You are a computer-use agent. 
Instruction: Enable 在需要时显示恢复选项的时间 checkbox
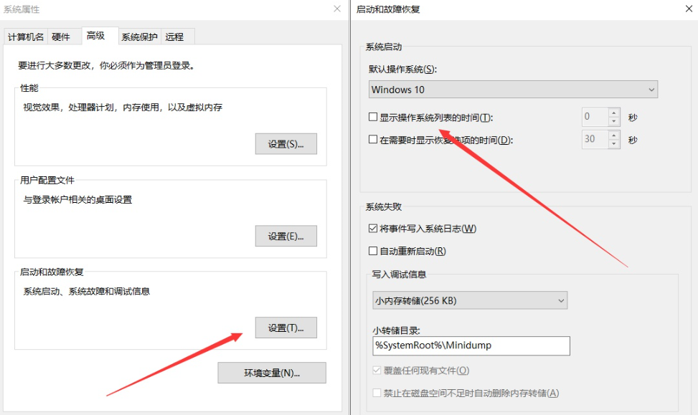point(373,140)
